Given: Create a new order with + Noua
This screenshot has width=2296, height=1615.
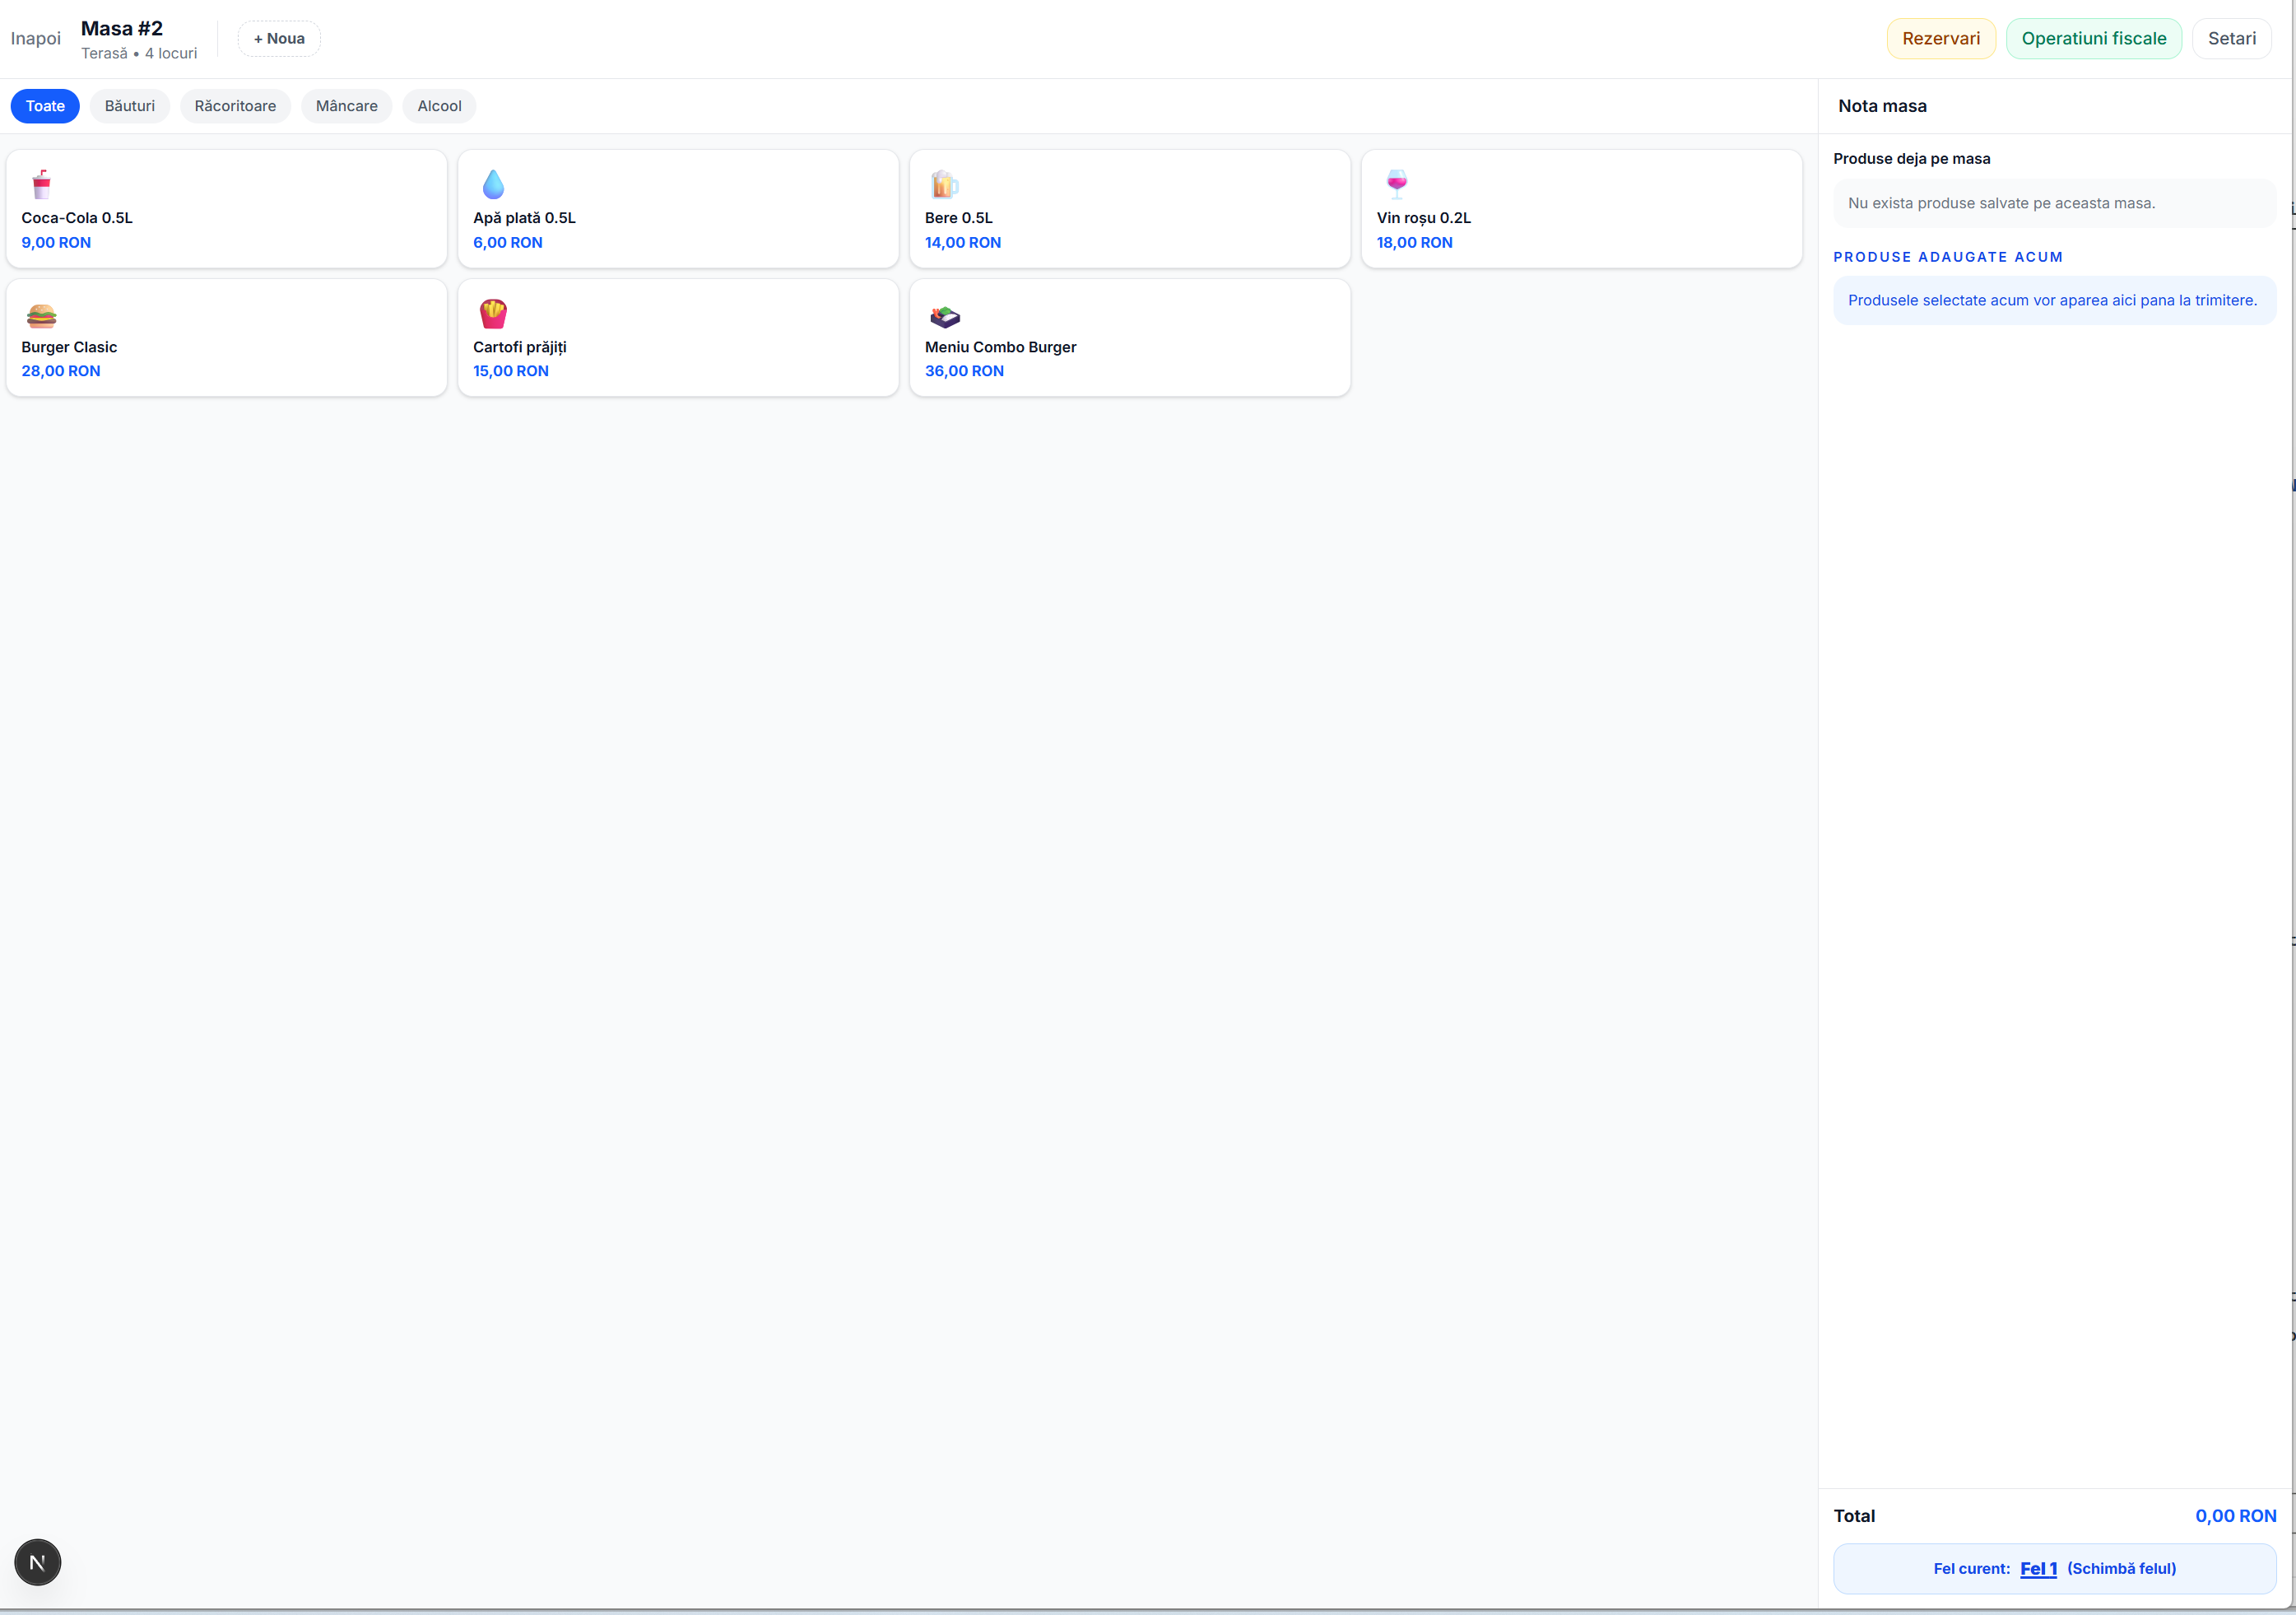Looking at the screenshot, I should [x=279, y=38].
